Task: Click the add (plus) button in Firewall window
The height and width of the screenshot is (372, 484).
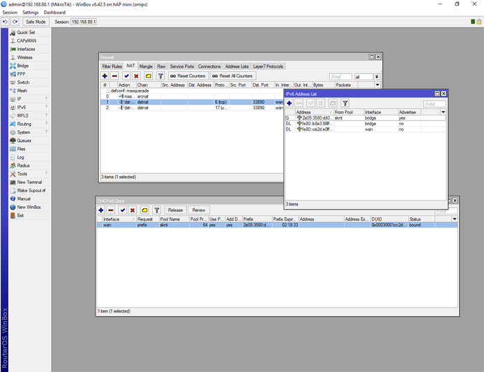Action: [x=104, y=76]
